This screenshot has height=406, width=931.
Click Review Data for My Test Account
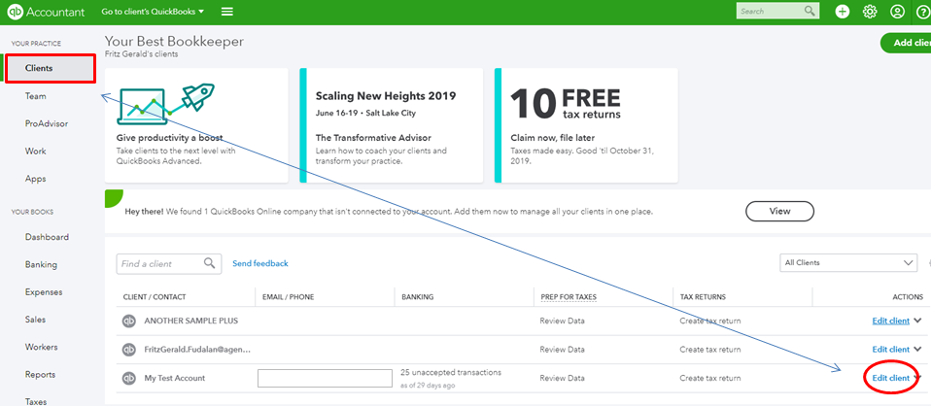coord(562,378)
